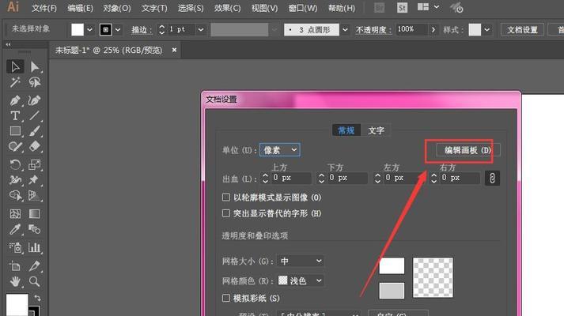
Task: Click the bleed link chain icon
Action: pyautogui.click(x=493, y=178)
